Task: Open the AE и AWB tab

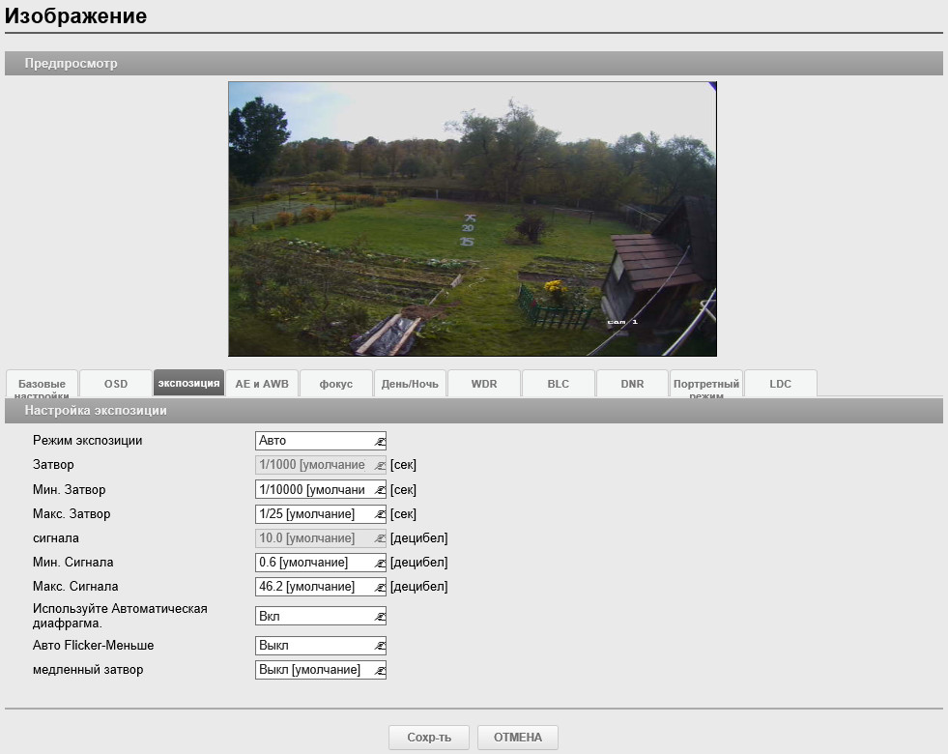Action: (262, 384)
